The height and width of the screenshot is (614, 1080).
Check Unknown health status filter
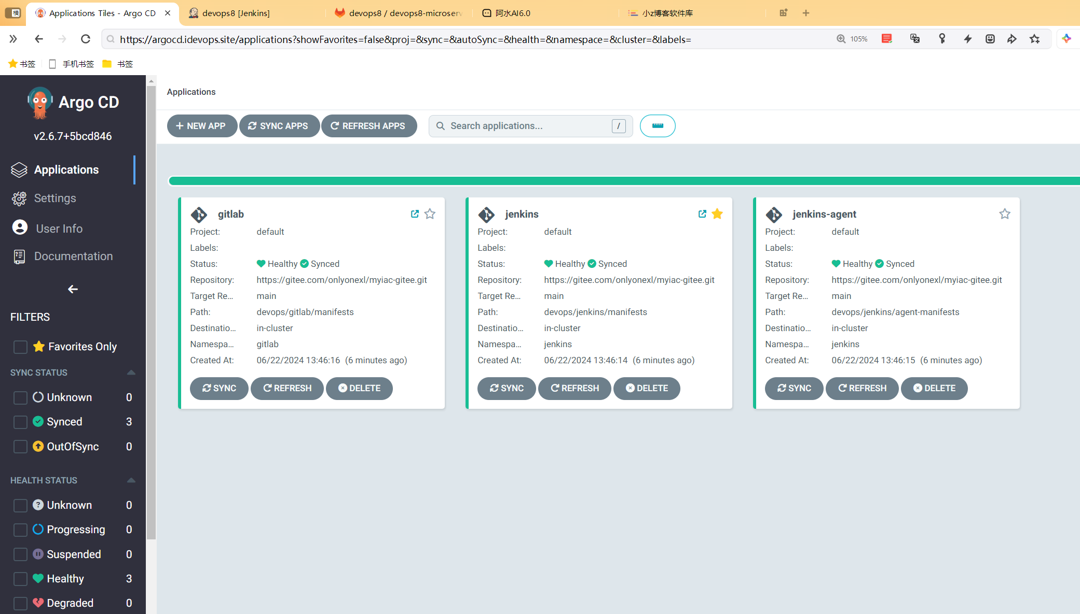pos(20,505)
